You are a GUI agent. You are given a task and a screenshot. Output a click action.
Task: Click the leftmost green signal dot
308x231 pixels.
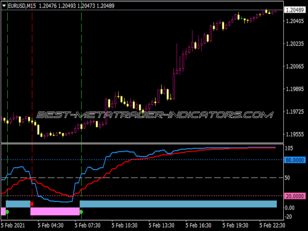click(x=7, y=211)
